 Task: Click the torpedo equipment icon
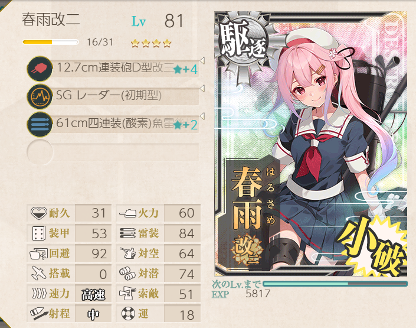coord(40,124)
